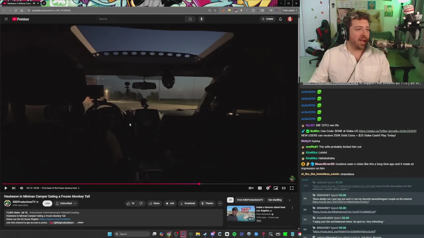This screenshot has height=238, width=424.
Task: Open the stake.us link in chat
Action: pyautogui.click(x=387, y=131)
